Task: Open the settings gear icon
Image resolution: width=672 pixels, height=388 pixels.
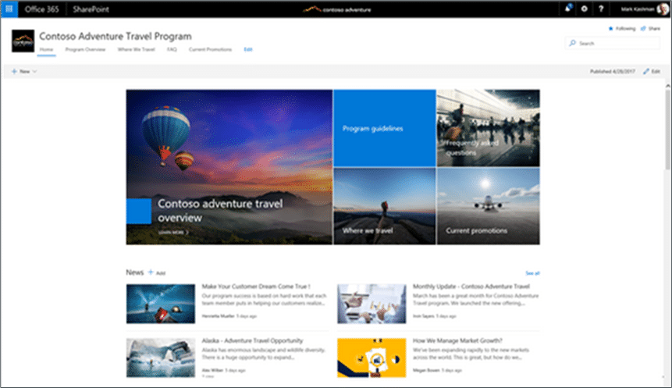Action: pyautogui.click(x=584, y=9)
